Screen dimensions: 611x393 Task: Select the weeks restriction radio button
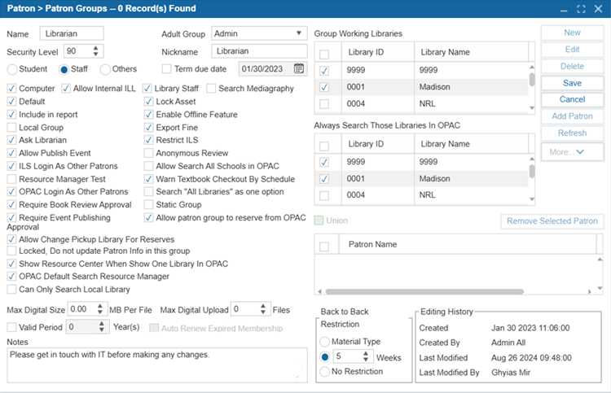(x=324, y=356)
